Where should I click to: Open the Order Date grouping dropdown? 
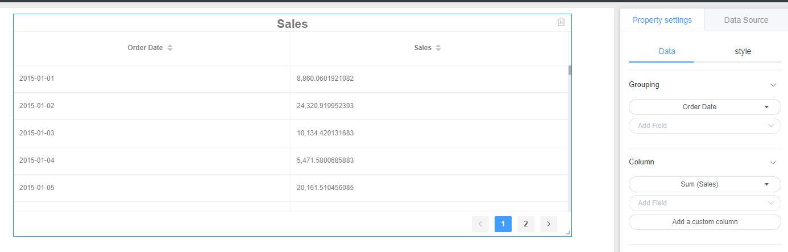[x=705, y=107]
